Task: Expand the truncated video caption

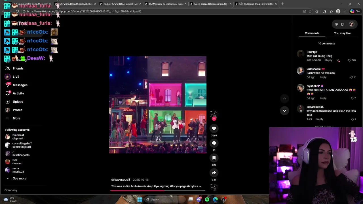Action: pos(200,186)
